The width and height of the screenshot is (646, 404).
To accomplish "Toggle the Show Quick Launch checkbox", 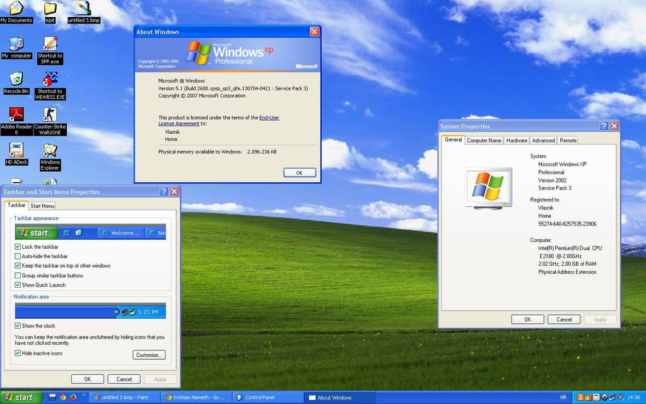I will tap(18, 285).
